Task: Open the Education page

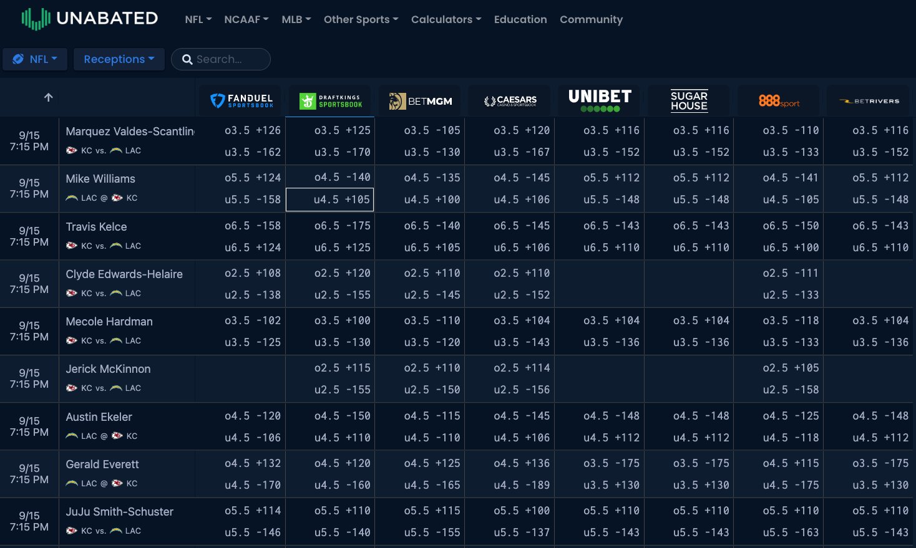Action: click(520, 19)
